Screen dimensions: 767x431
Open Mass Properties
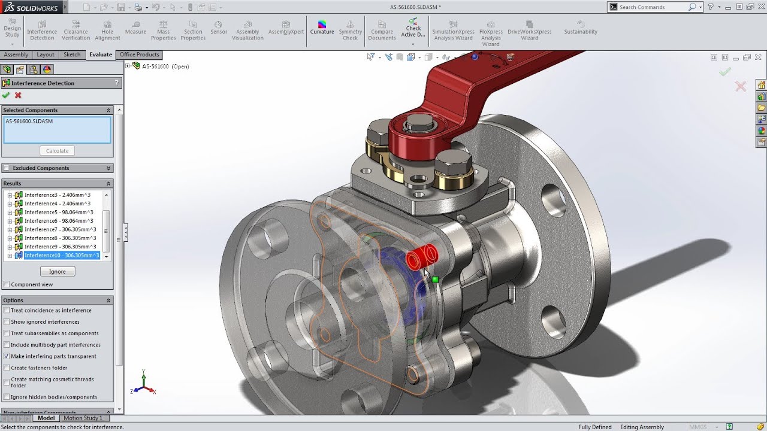(163, 31)
